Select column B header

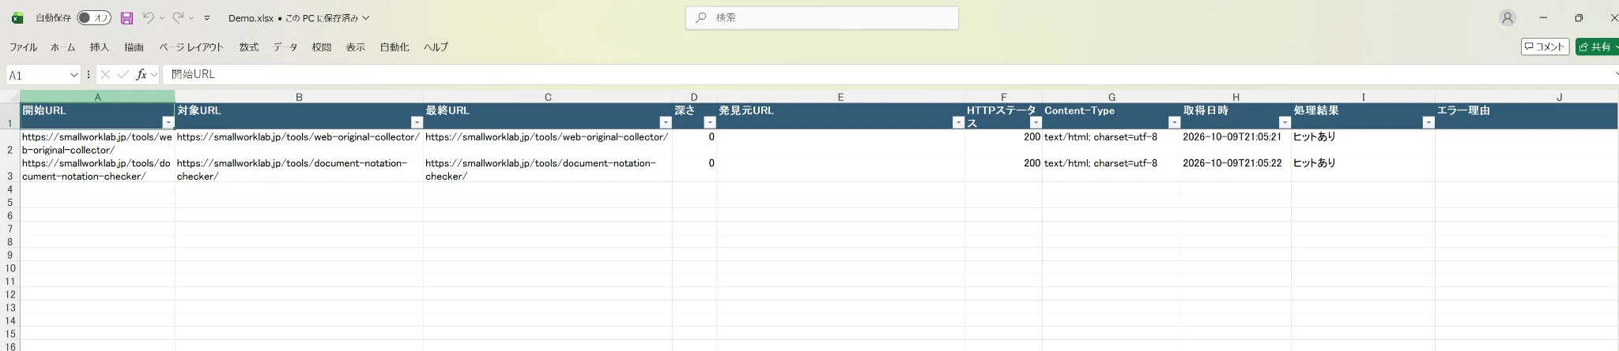(299, 97)
